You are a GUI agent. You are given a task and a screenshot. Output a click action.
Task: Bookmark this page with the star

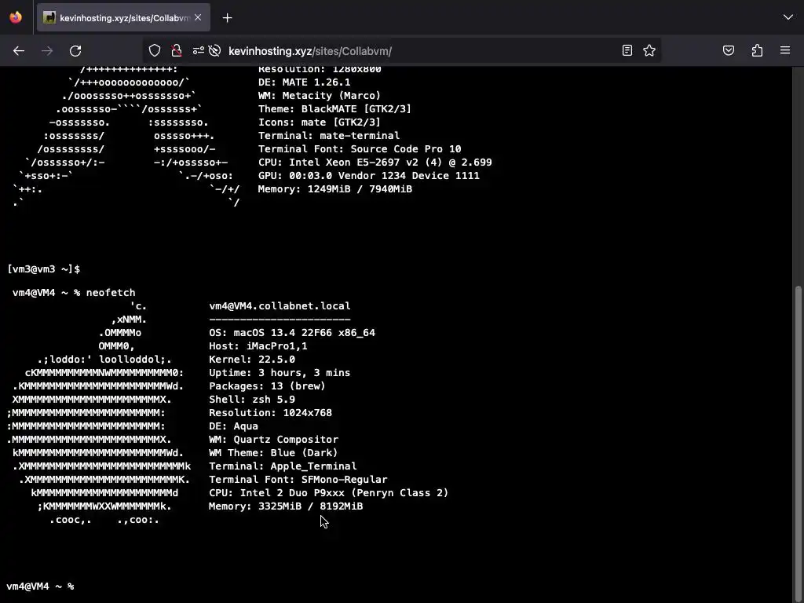click(649, 50)
